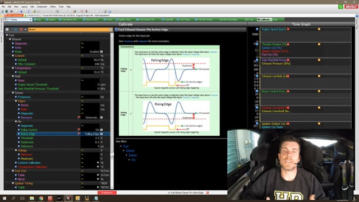Click the red record icon in search toolbar

21,30
